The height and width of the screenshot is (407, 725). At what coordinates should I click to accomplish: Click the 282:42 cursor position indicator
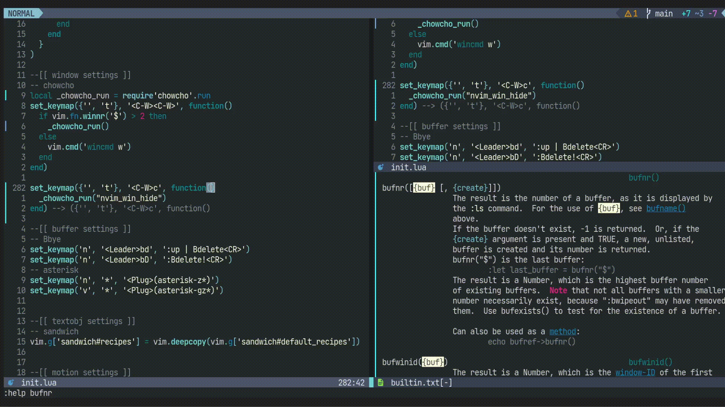click(x=351, y=383)
